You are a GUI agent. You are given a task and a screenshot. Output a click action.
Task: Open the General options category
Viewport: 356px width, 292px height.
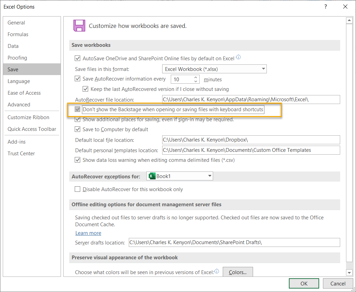click(32, 23)
